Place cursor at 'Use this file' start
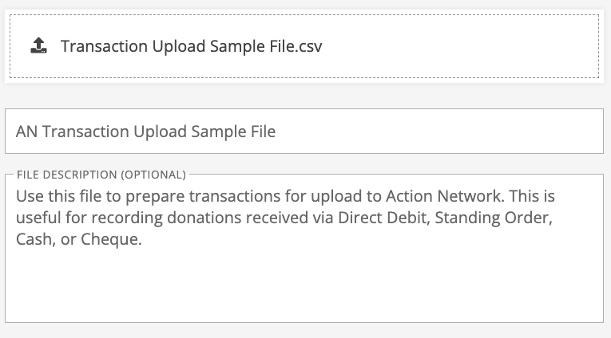Image resolution: width=611 pixels, height=338 pixels. click(x=17, y=196)
